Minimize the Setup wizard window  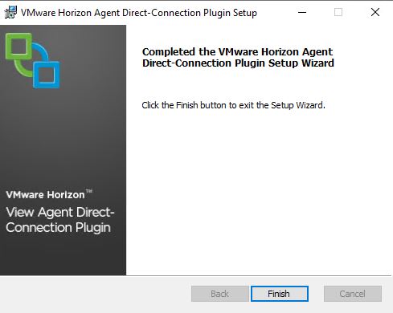[x=302, y=12]
